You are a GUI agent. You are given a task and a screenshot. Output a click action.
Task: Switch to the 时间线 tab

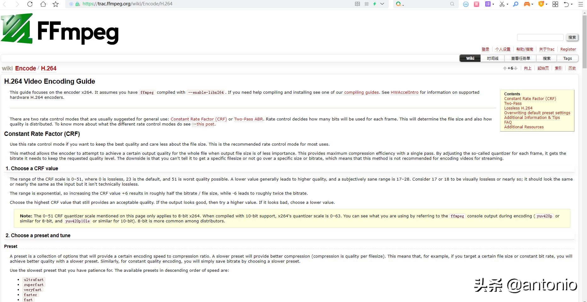point(492,58)
